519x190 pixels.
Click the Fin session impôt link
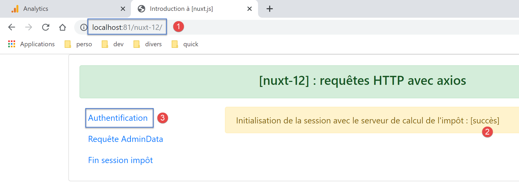(x=120, y=160)
